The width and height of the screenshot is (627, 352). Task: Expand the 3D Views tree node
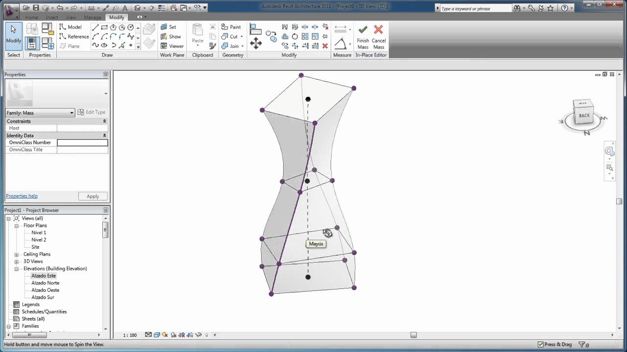click(17, 262)
